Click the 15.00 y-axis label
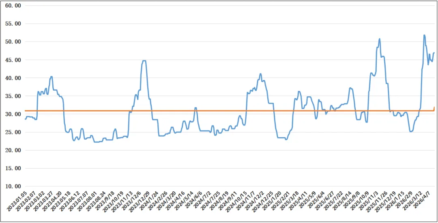This screenshot has height=223, width=438. coord(13,169)
